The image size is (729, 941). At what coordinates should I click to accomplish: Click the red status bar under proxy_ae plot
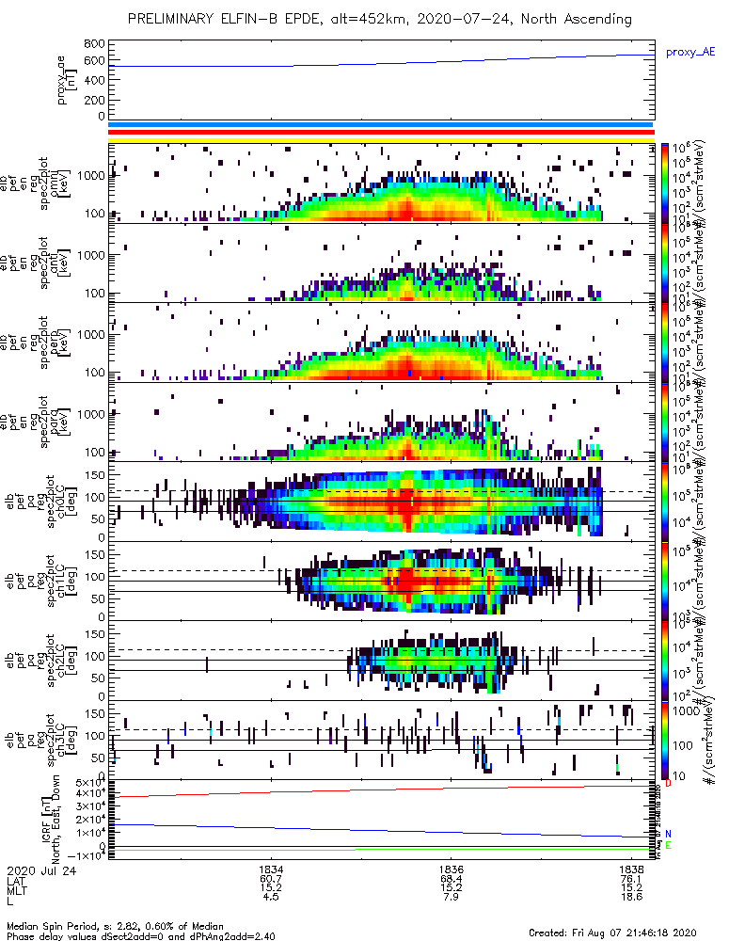(x=381, y=132)
